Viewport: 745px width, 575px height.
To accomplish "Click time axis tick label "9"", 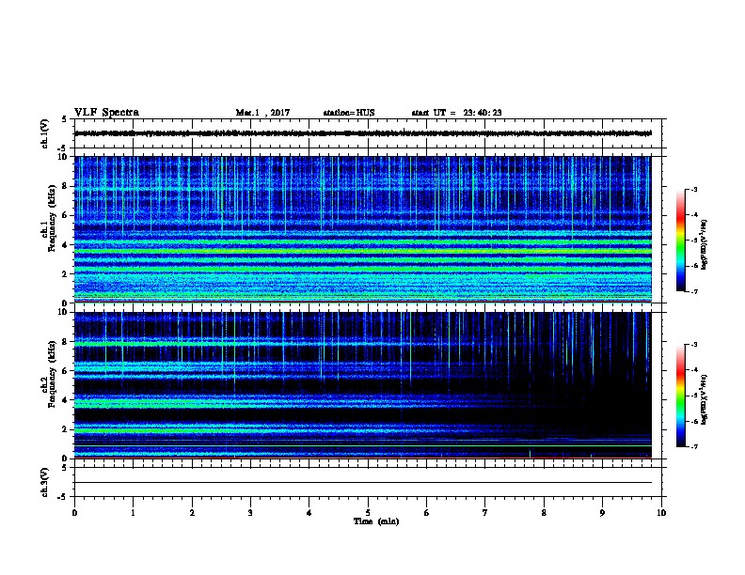I will [x=602, y=513].
